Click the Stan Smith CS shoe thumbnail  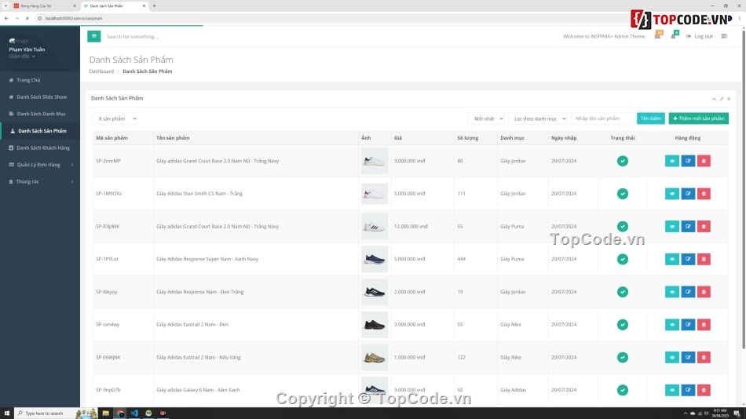(x=375, y=194)
